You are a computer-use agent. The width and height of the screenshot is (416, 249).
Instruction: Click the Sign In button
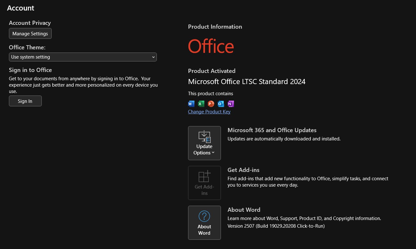point(25,101)
